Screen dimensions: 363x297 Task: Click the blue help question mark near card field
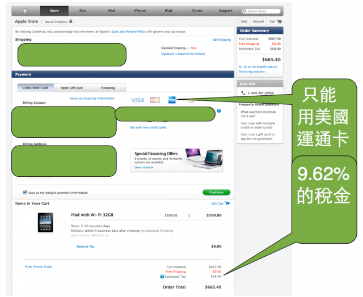pyautogui.click(x=219, y=111)
